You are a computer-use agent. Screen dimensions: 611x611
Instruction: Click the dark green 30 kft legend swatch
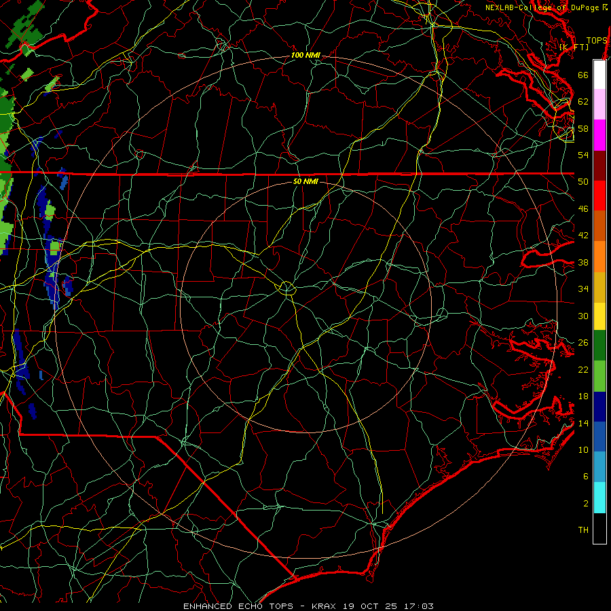[599, 346]
